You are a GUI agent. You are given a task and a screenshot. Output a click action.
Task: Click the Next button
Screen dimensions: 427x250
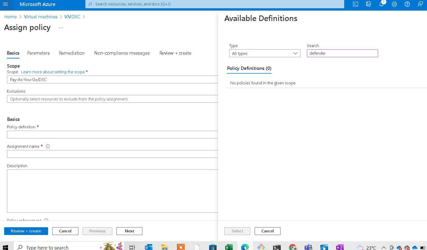point(129,231)
